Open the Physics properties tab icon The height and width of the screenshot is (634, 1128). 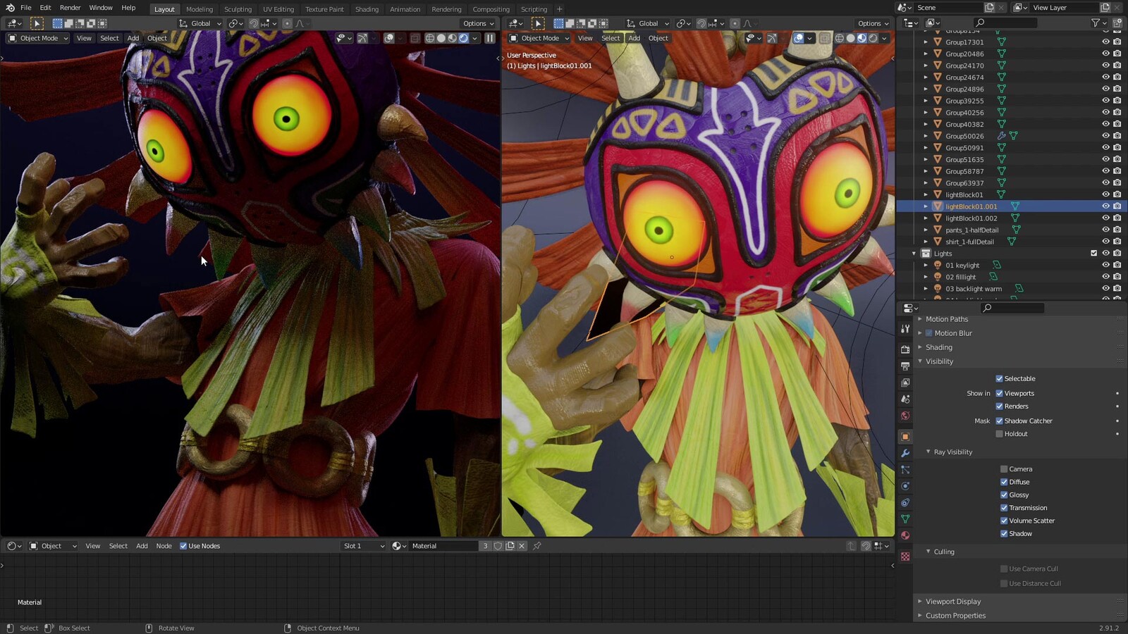tap(905, 486)
